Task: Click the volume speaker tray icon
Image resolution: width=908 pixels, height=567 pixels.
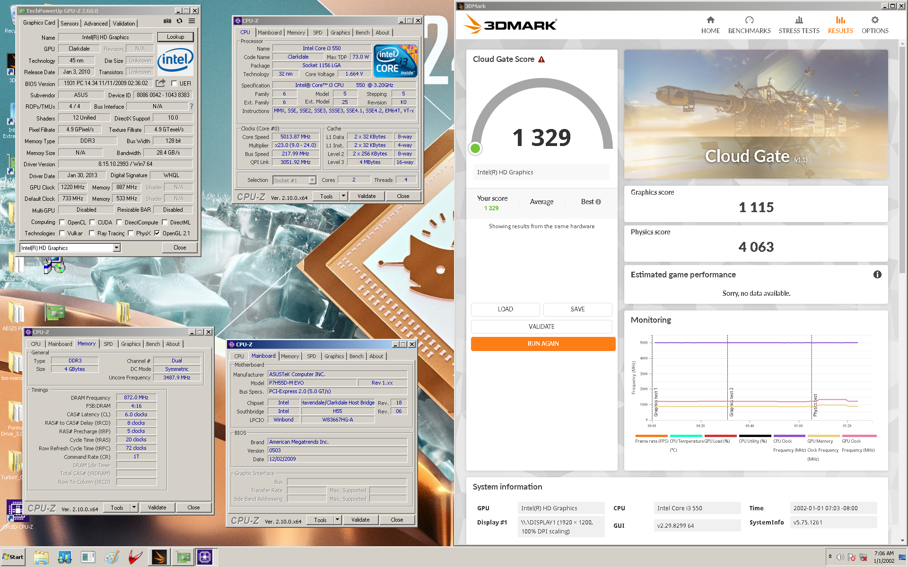Action: coord(840,557)
